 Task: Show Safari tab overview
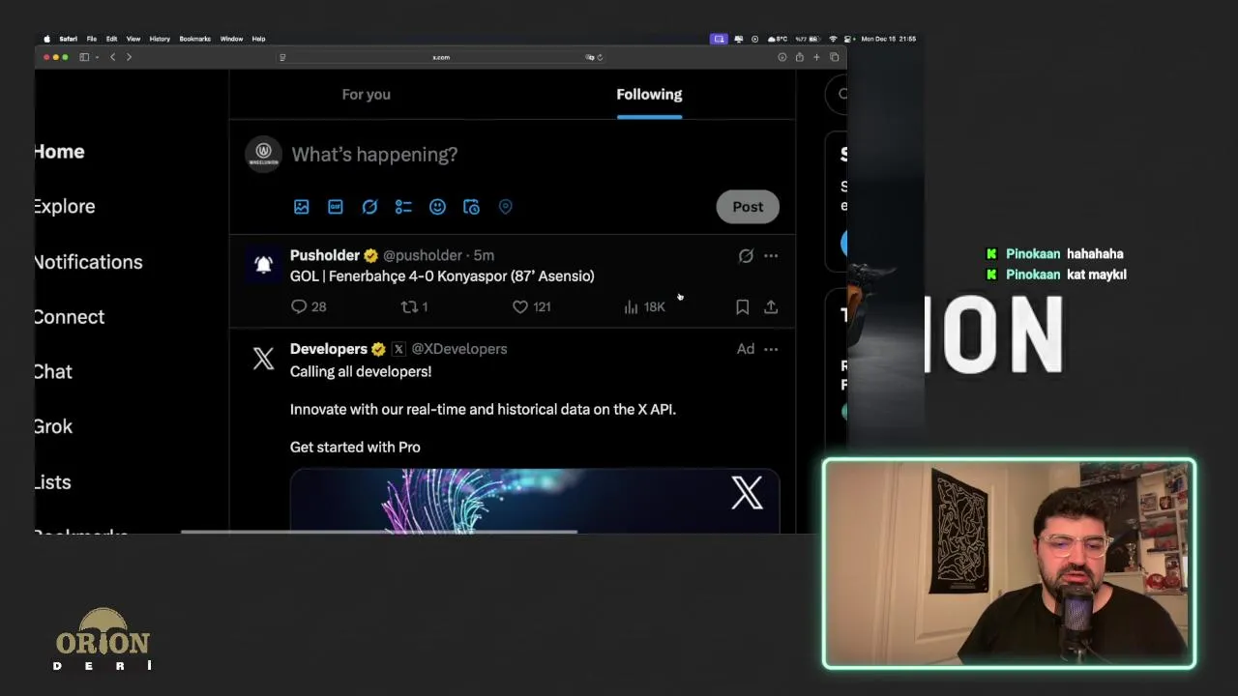click(834, 57)
